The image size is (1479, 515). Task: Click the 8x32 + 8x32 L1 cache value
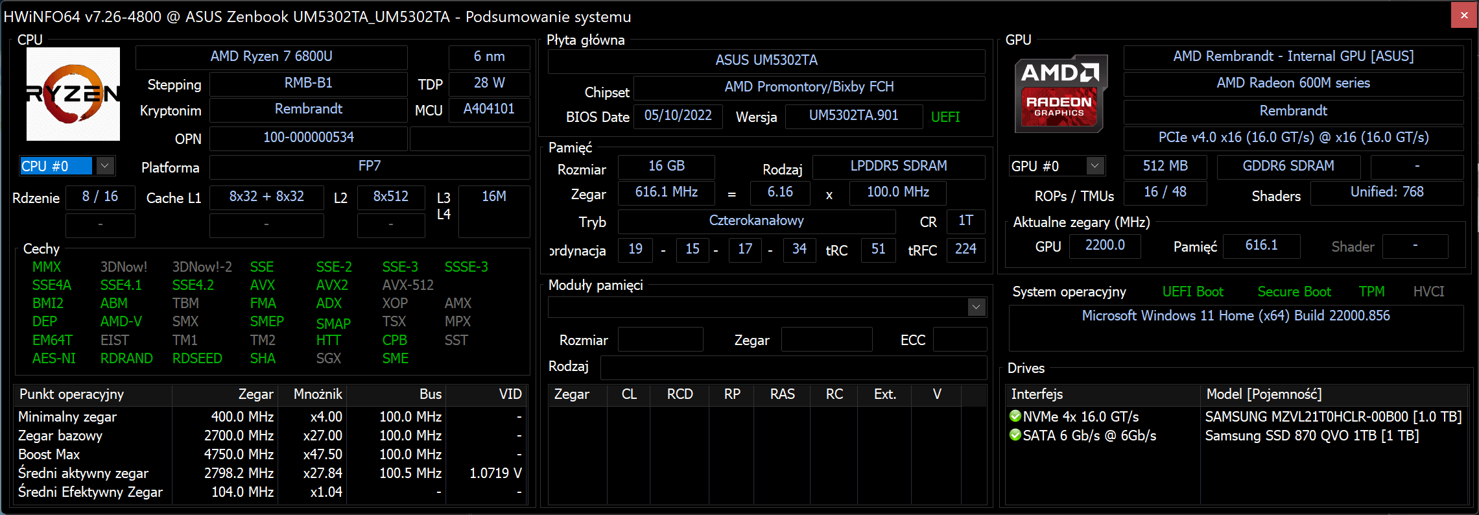(266, 197)
